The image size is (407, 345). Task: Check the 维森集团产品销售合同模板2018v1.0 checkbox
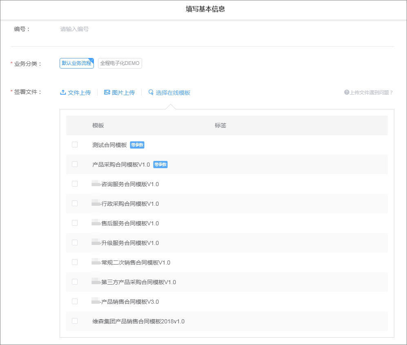click(x=75, y=321)
